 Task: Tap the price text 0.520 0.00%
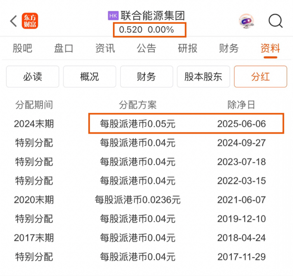(146, 30)
